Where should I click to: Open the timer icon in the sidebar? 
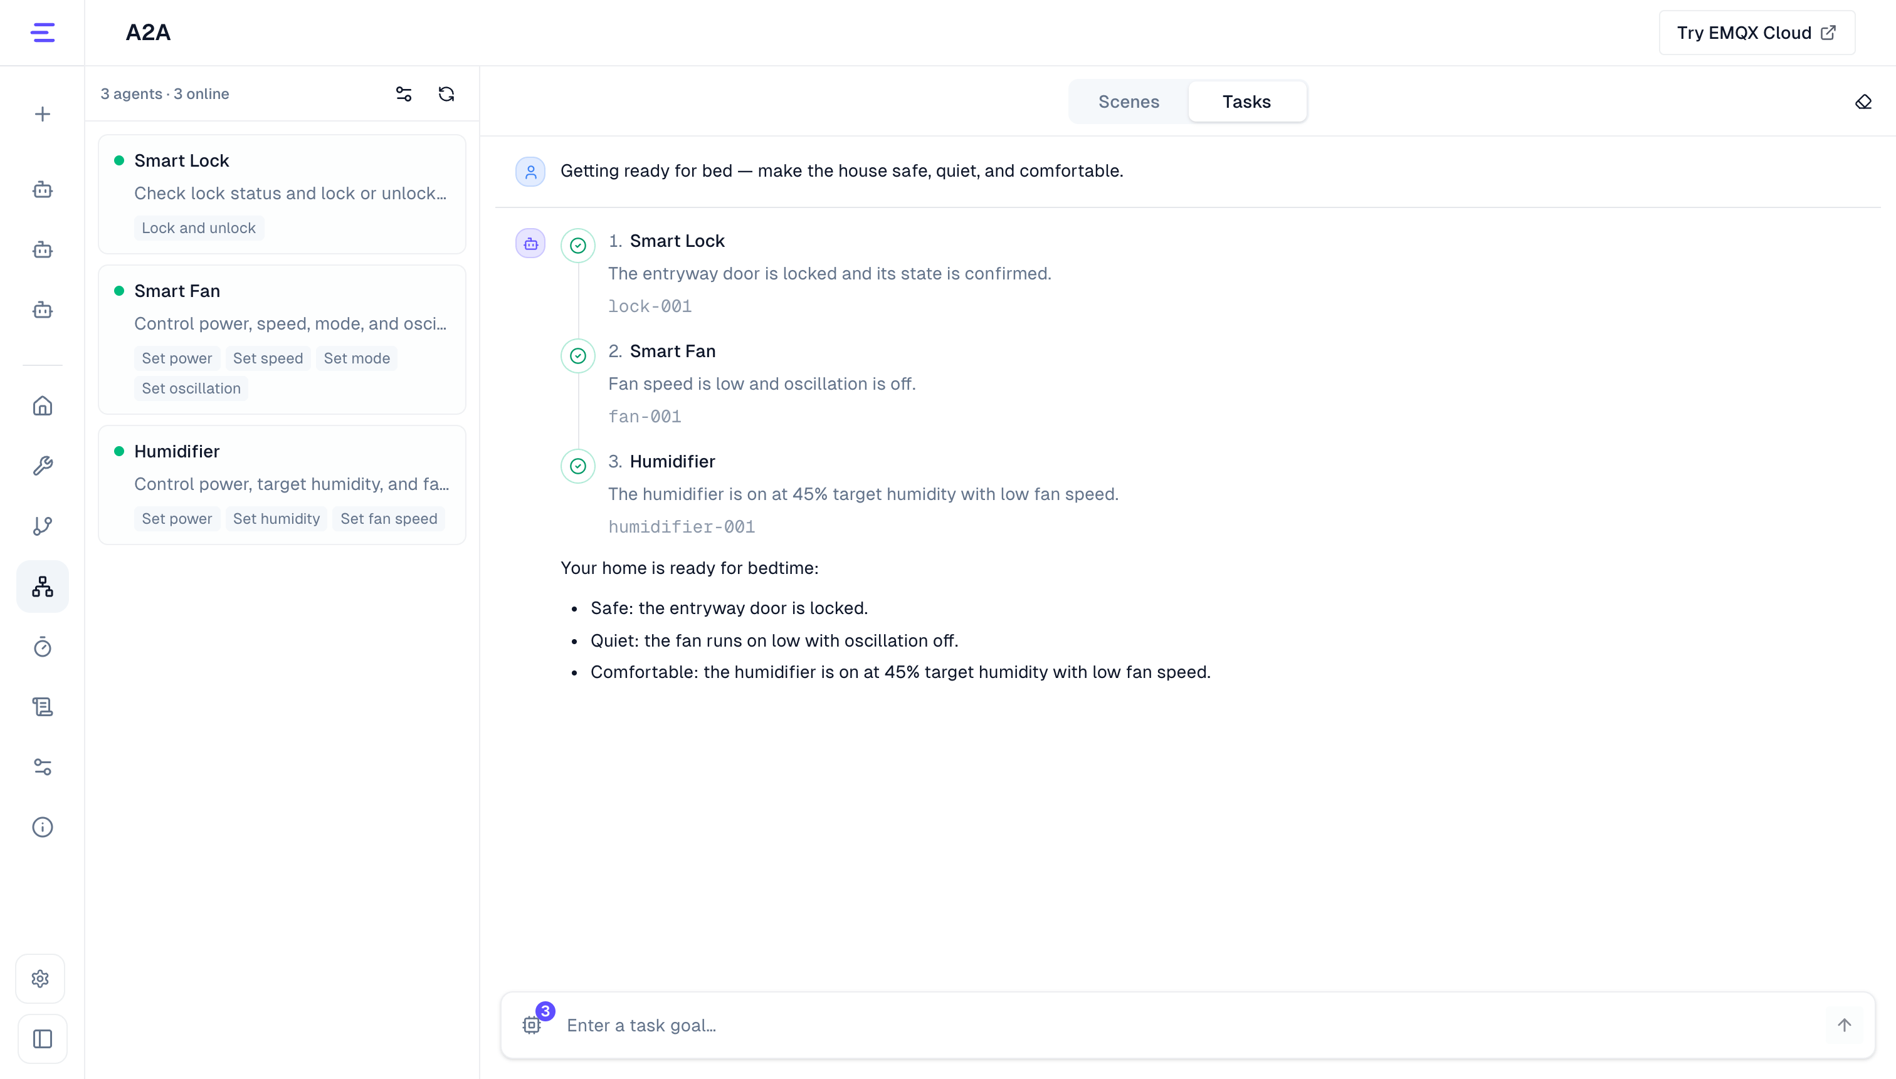(42, 647)
